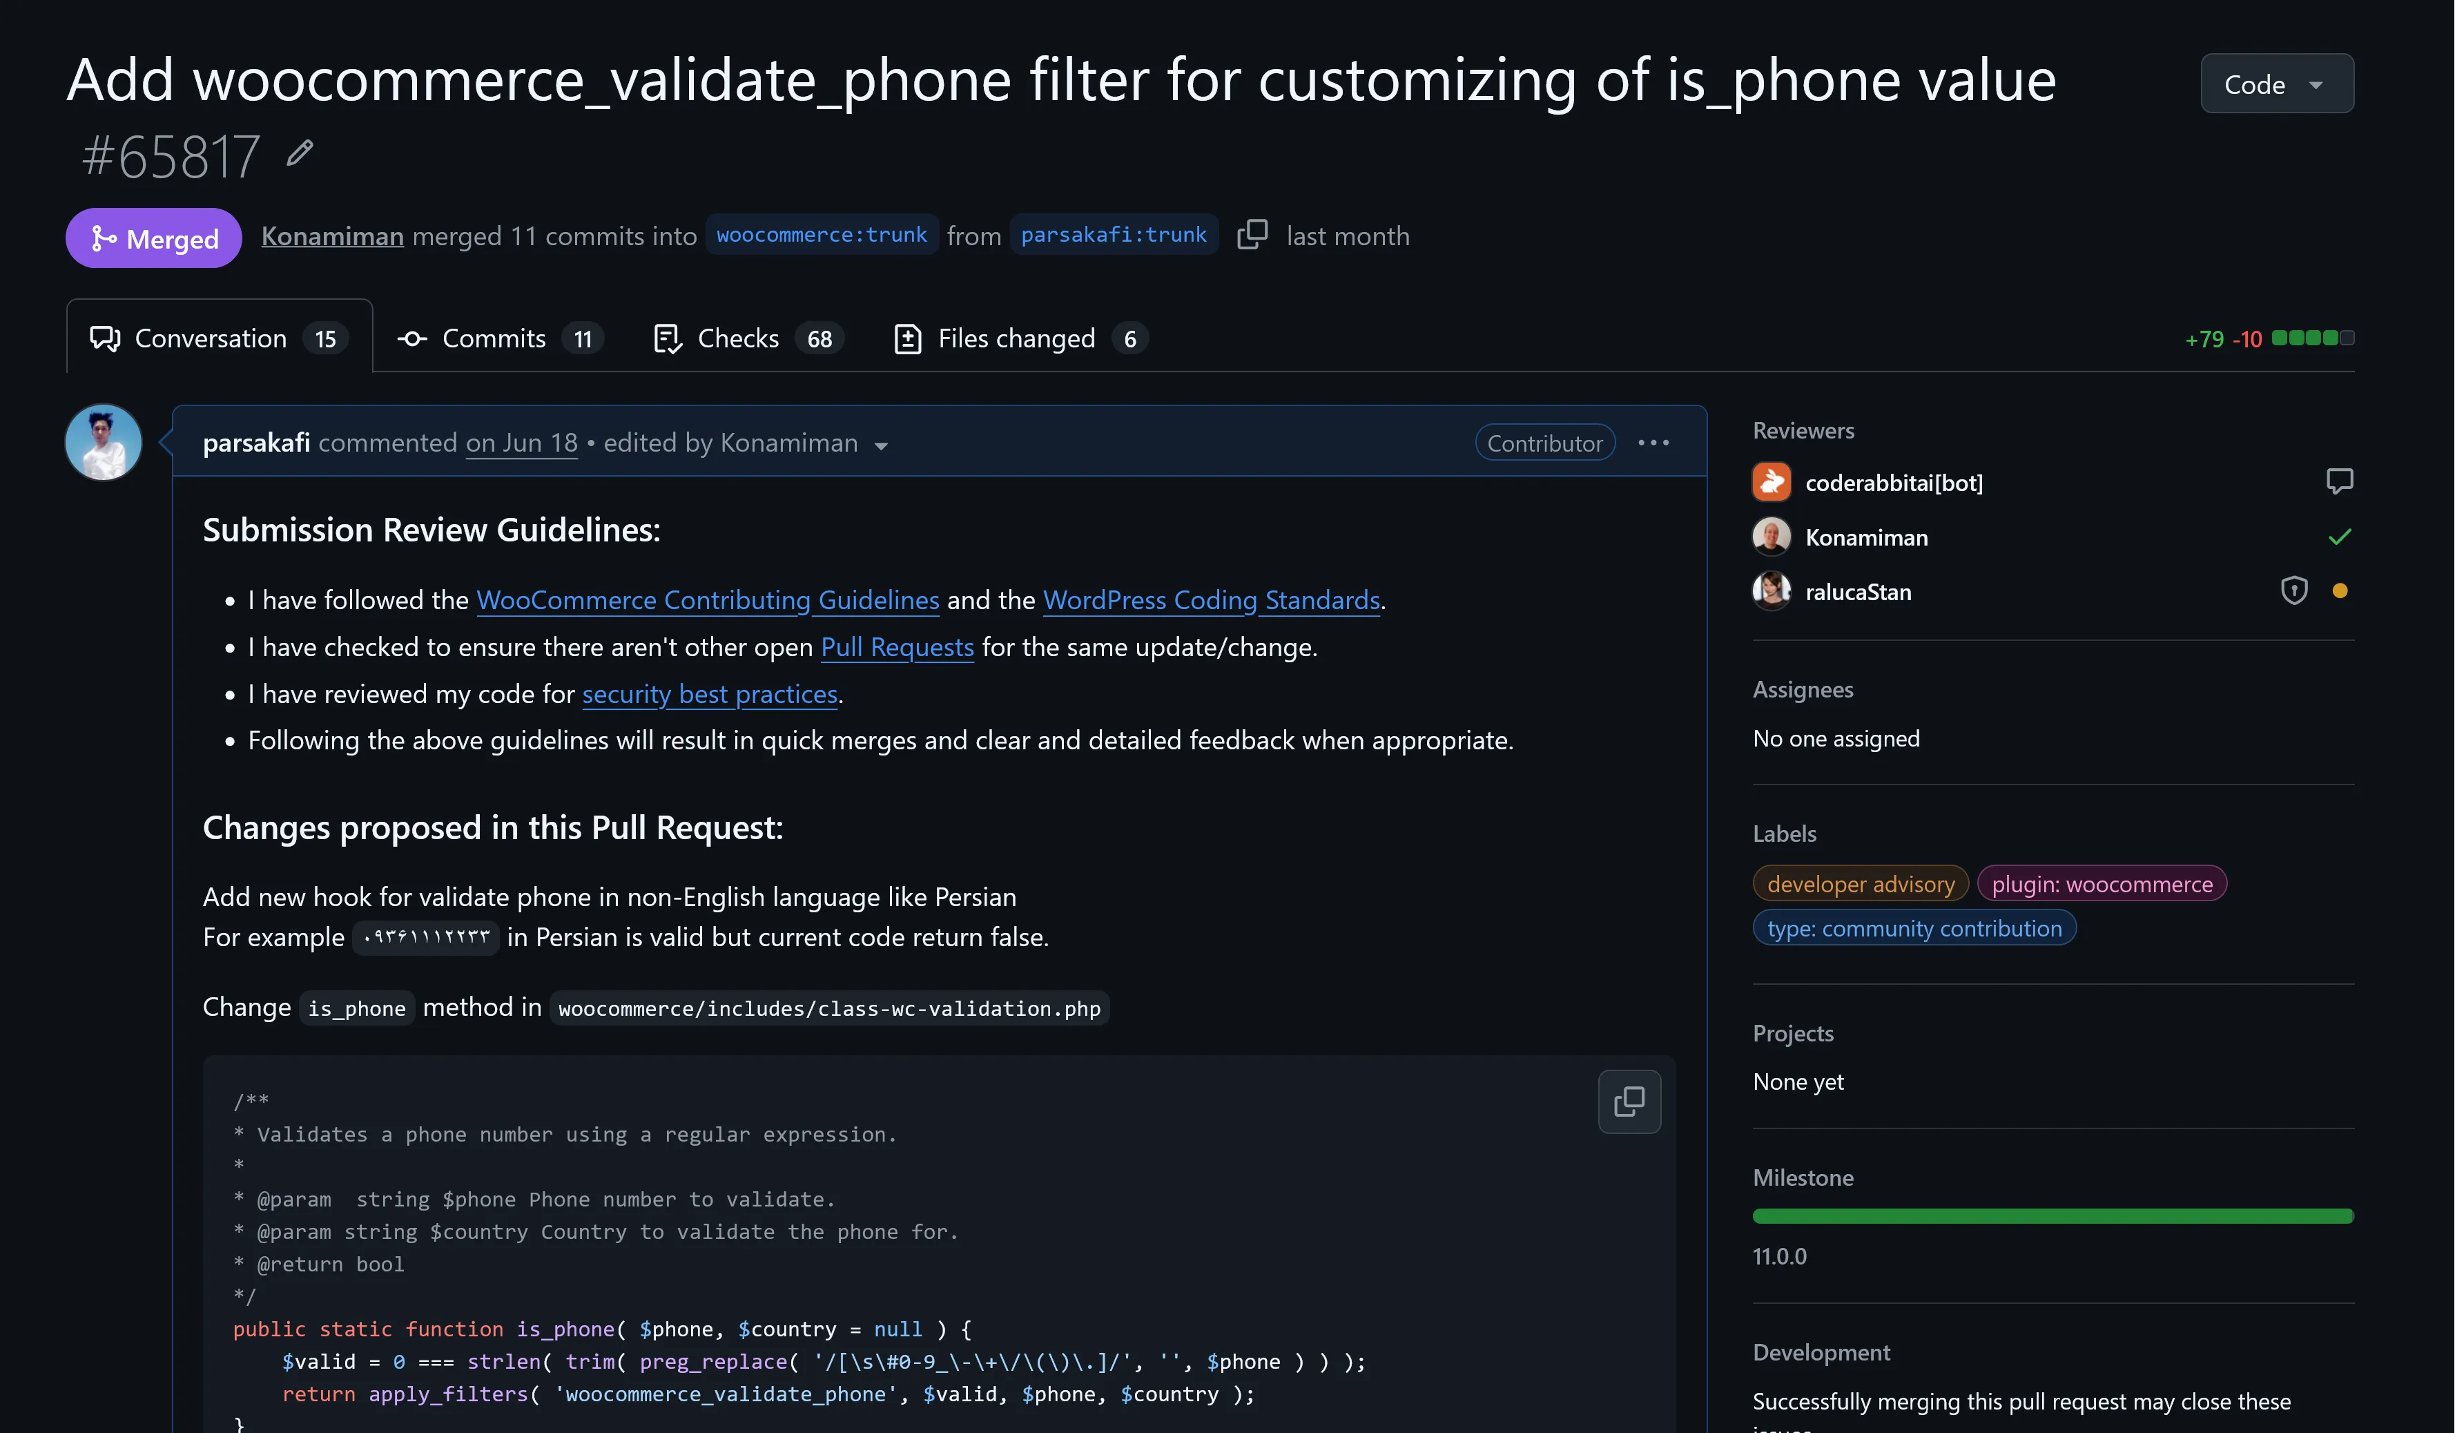The height and width of the screenshot is (1433, 2455).
Task: Switch to the Conversation tab
Action: (220, 338)
